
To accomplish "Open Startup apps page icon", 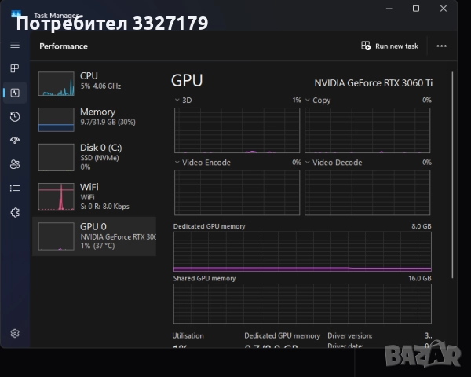I will (x=15, y=140).
